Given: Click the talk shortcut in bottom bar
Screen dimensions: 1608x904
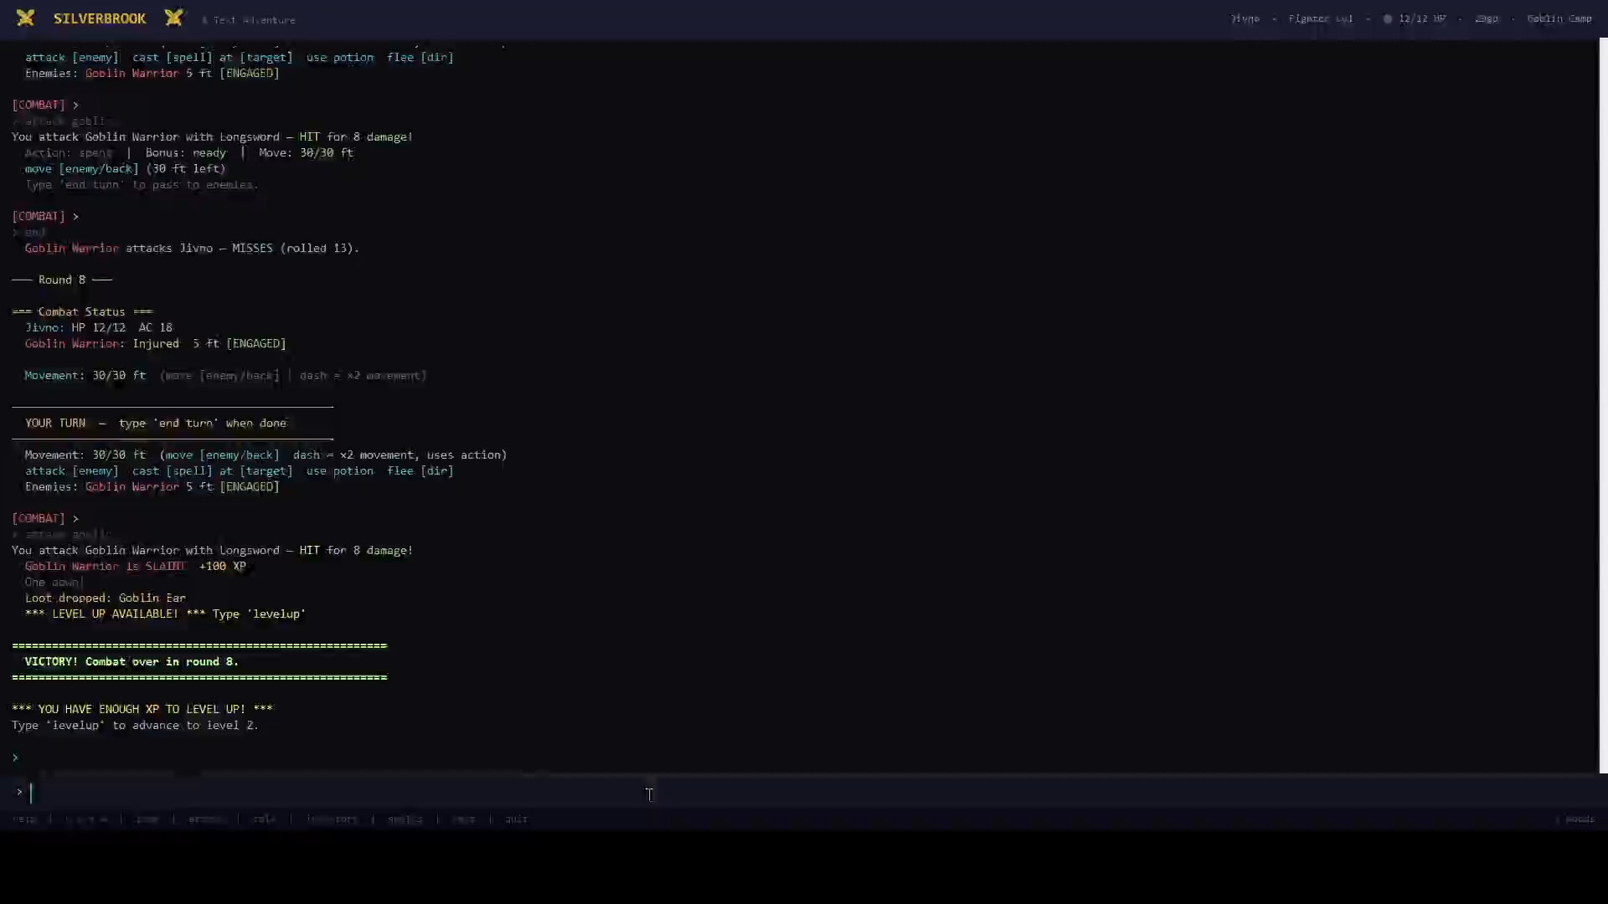Looking at the screenshot, I should 264,819.
